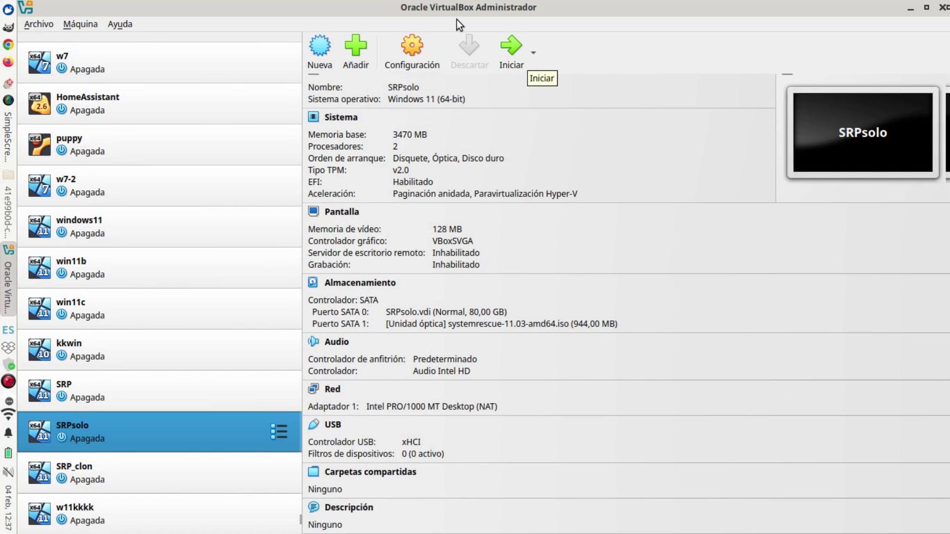Click the Audio speaker section icon
This screenshot has width=950, height=534.
[x=313, y=342]
